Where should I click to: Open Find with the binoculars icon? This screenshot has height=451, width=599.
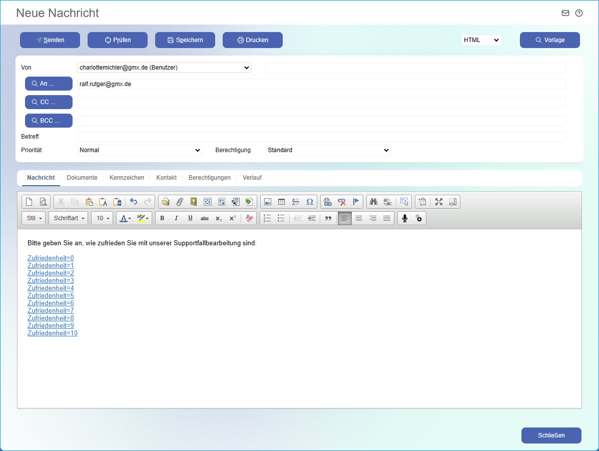coord(374,202)
